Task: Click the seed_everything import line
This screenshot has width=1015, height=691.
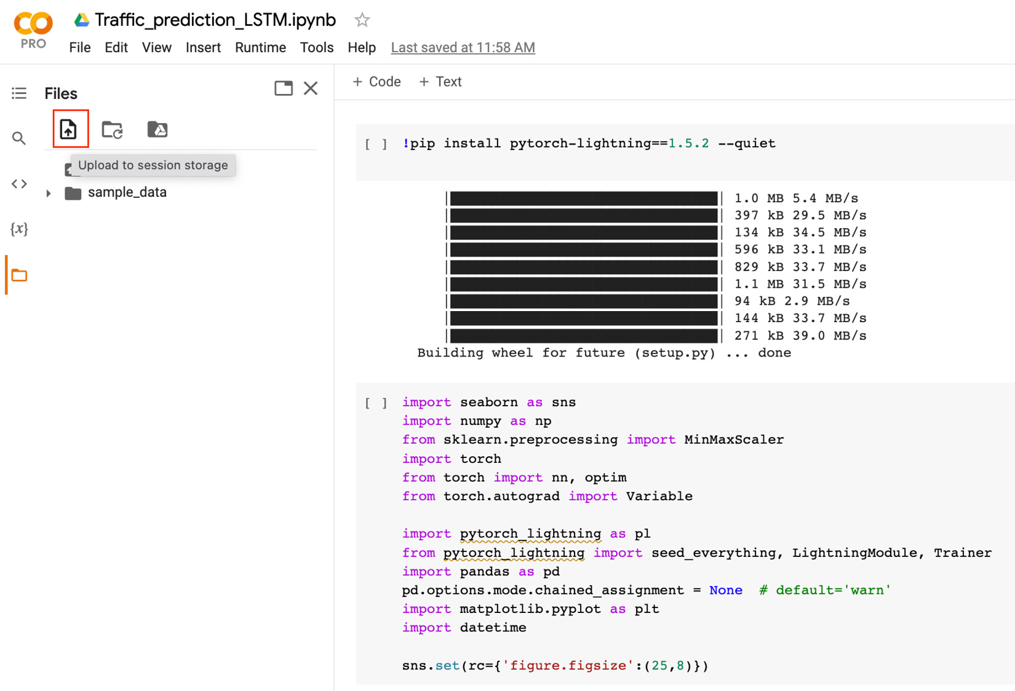Action: (x=697, y=553)
